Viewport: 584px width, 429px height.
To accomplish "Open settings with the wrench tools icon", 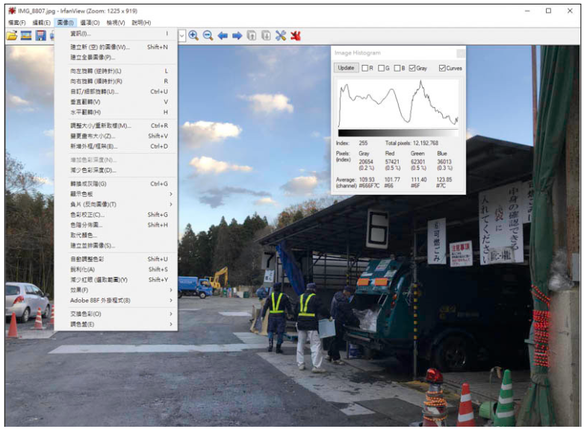I will (x=281, y=35).
